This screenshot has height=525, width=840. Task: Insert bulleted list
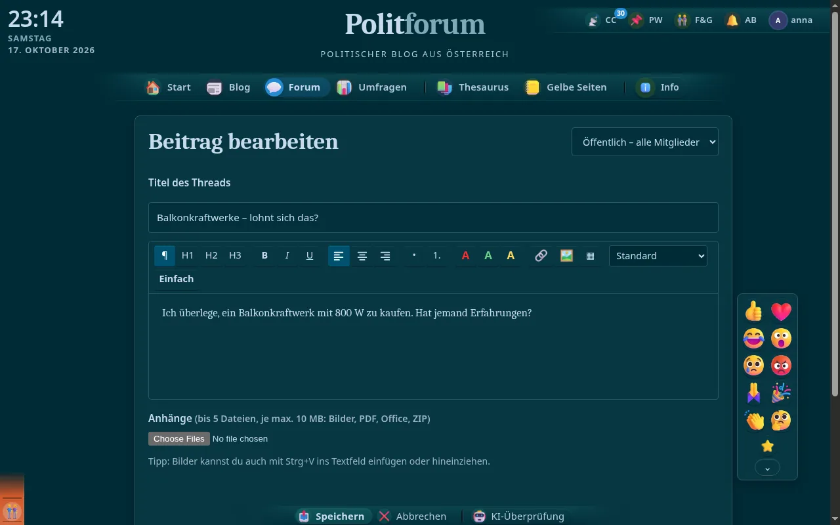pos(414,256)
